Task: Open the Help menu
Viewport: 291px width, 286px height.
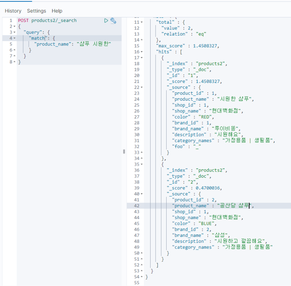Action: pos(57,11)
